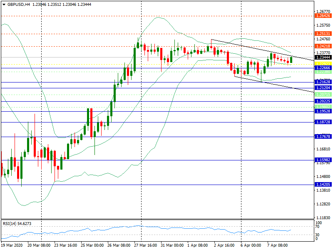Screen dimensions: 333x250
Task: Click the light green 1.20715 price label
Action: coord(323,95)
